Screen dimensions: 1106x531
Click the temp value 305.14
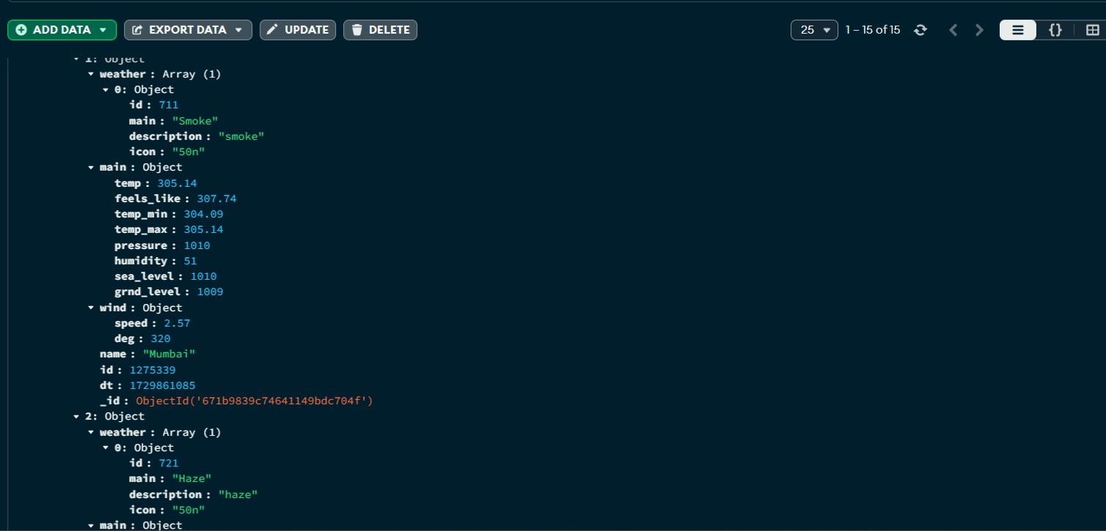click(x=176, y=183)
